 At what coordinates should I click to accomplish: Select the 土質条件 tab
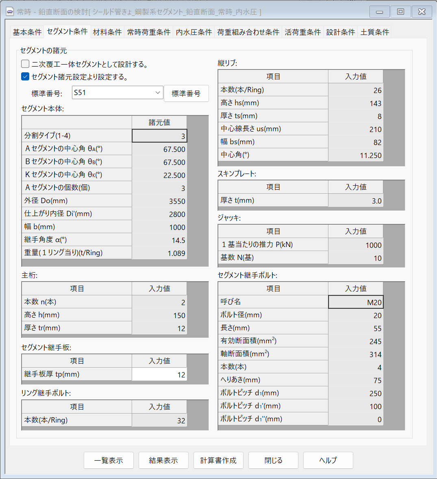pyautogui.click(x=375, y=32)
